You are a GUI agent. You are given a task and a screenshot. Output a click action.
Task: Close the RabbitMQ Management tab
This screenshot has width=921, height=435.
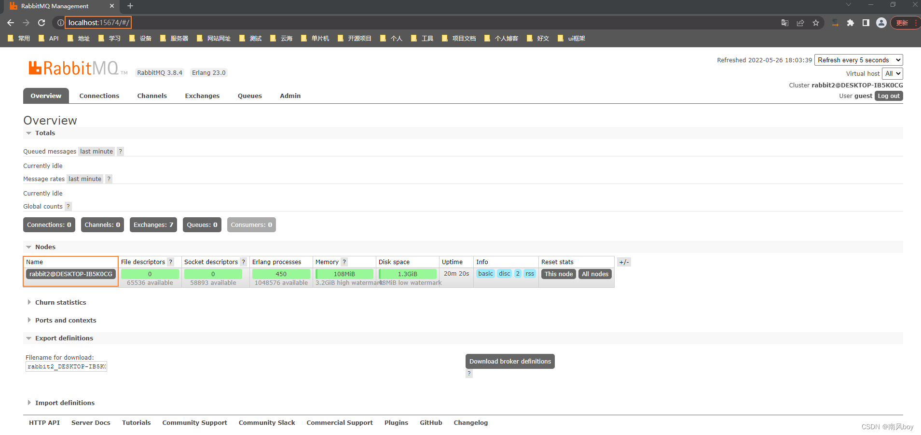tap(112, 6)
